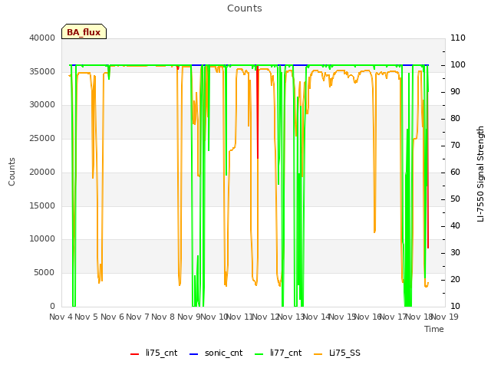Click the 10000 tick on left axis
491x368 pixels.
click(x=42, y=238)
